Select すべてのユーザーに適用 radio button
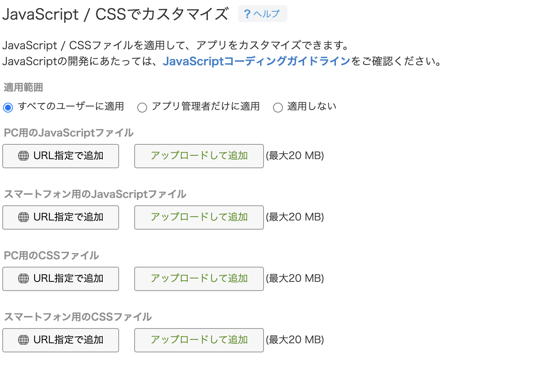 (x=8, y=107)
